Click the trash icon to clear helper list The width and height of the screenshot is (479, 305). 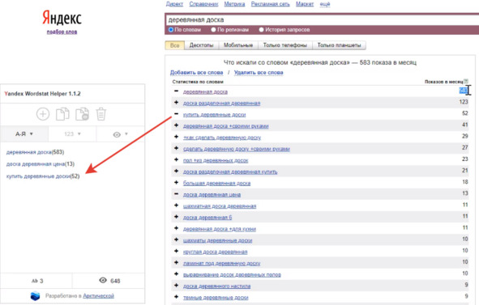coord(101,114)
